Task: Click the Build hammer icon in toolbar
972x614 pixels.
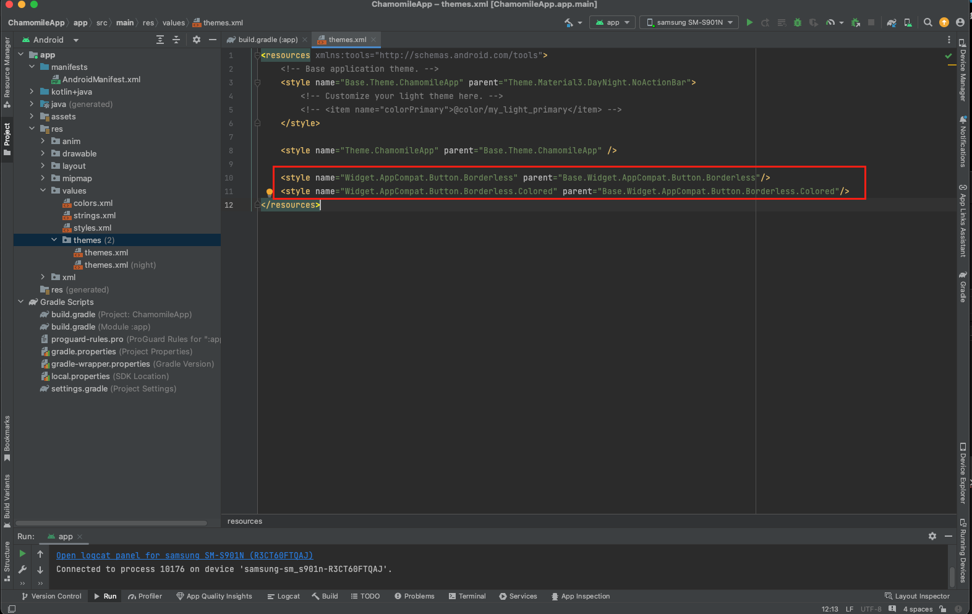Action: pos(569,23)
